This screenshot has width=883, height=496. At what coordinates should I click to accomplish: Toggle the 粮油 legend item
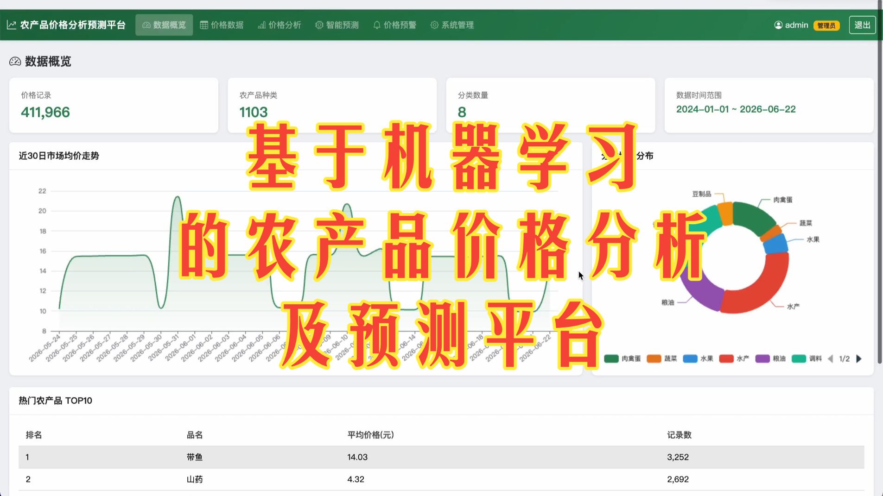click(x=770, y=358)
